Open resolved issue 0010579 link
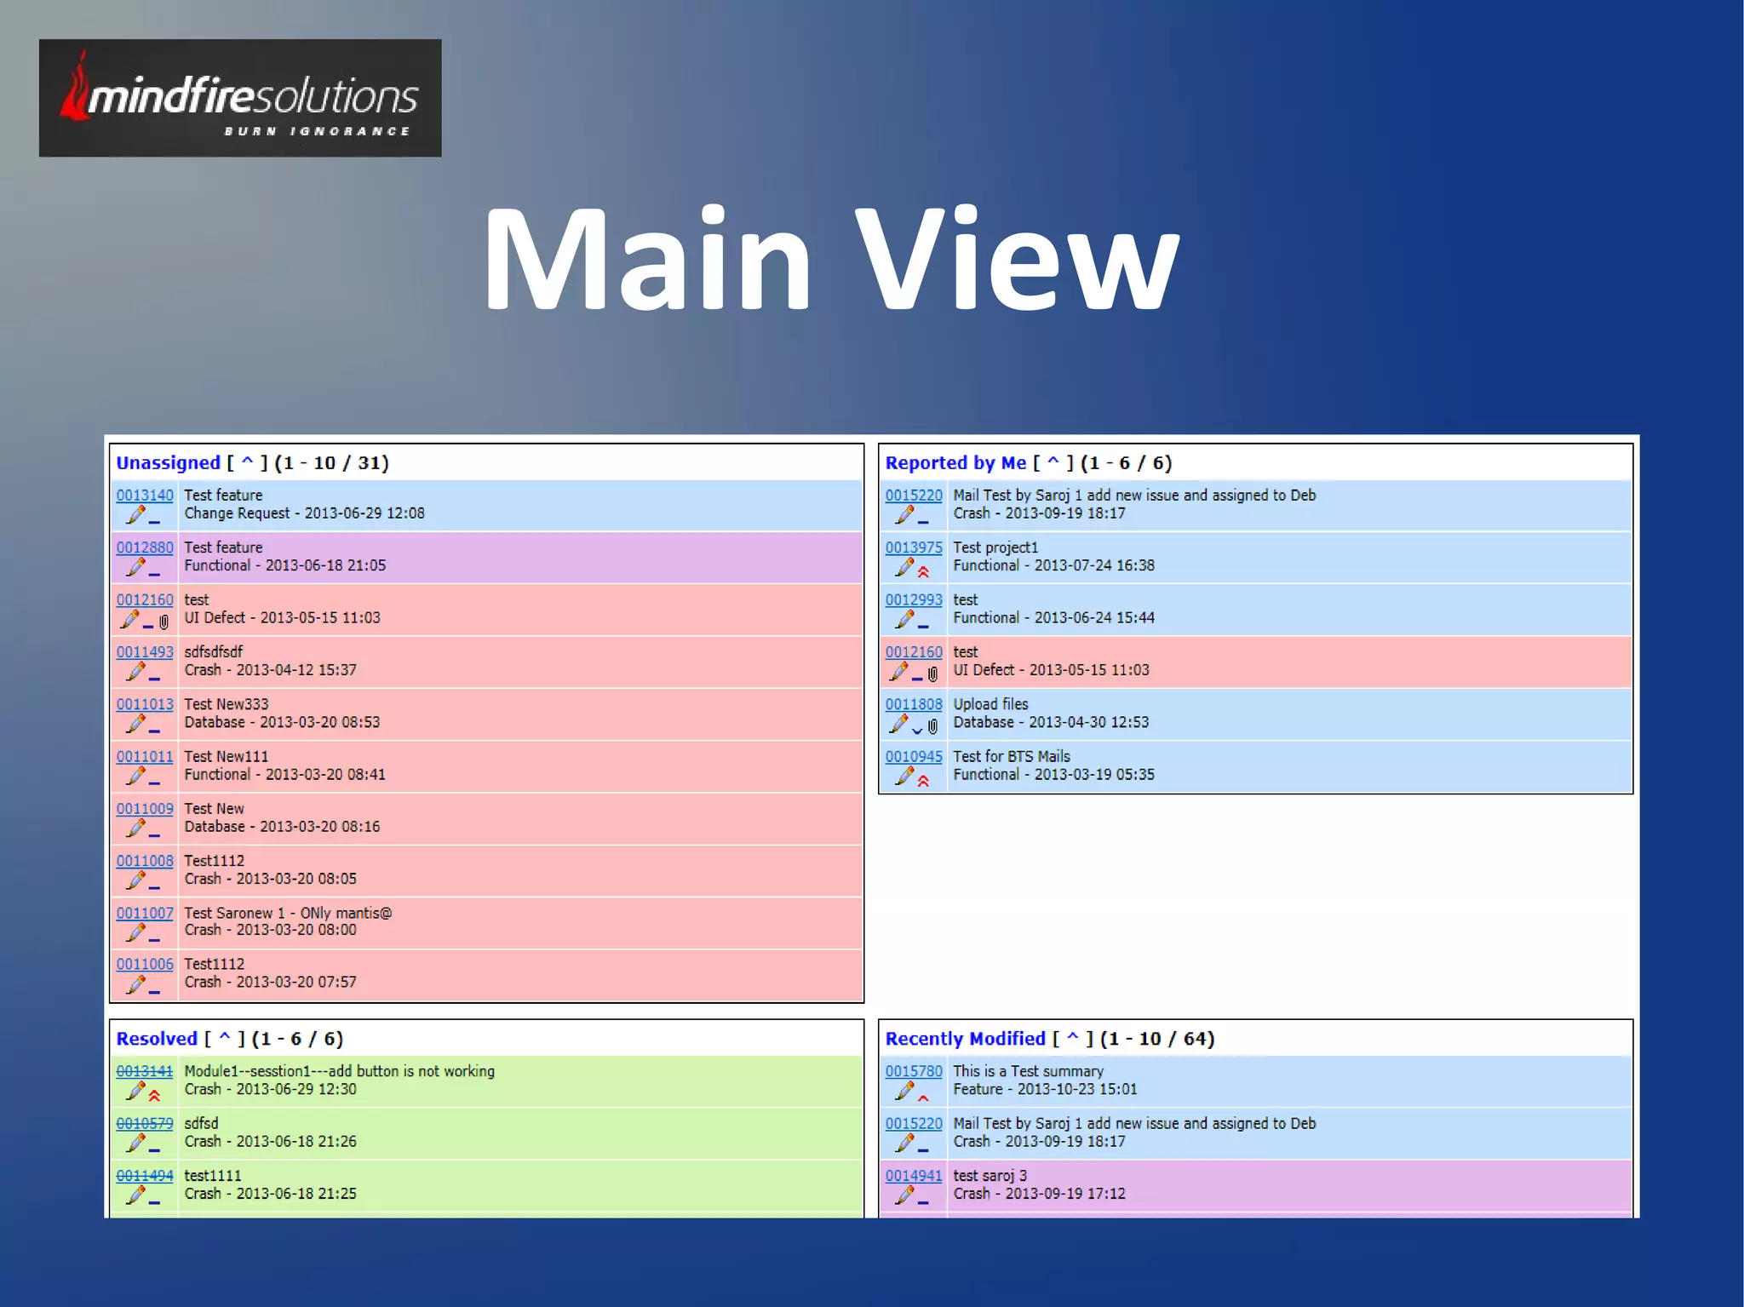Image resolution: width=1744 pixels, height=1307 pixels. pos(145,1123)
